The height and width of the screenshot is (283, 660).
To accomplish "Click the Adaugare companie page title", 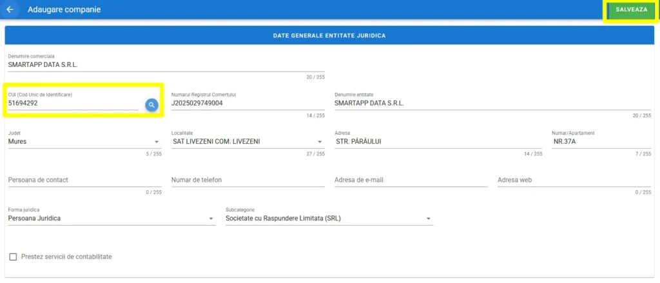I will pyautogui.click(x=64, y=10).
